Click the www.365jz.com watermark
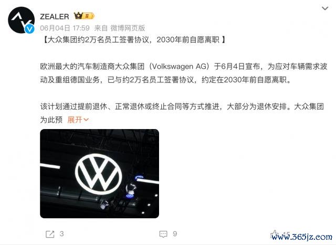This screenshot has width=336, height=245. [302, 237]
